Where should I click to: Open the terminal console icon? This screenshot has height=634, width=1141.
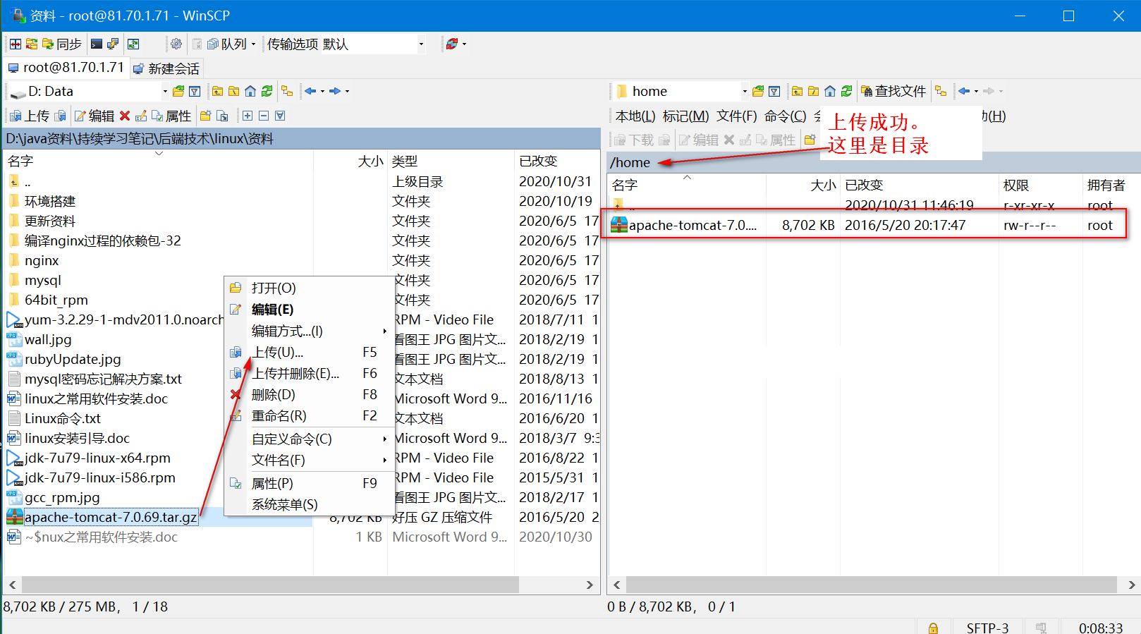pos(97,44)
